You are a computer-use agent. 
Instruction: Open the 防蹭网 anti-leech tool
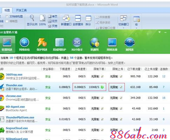[x=94, y=44]
